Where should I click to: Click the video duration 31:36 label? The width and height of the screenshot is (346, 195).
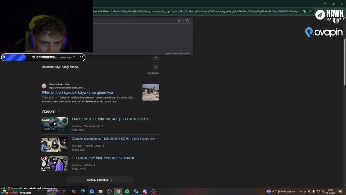click(x=47, y=129)
